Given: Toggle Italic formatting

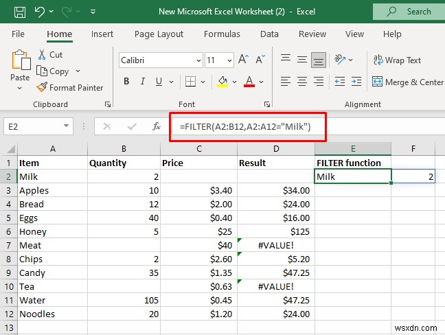Looking at the screenshot, I should 142,82.
